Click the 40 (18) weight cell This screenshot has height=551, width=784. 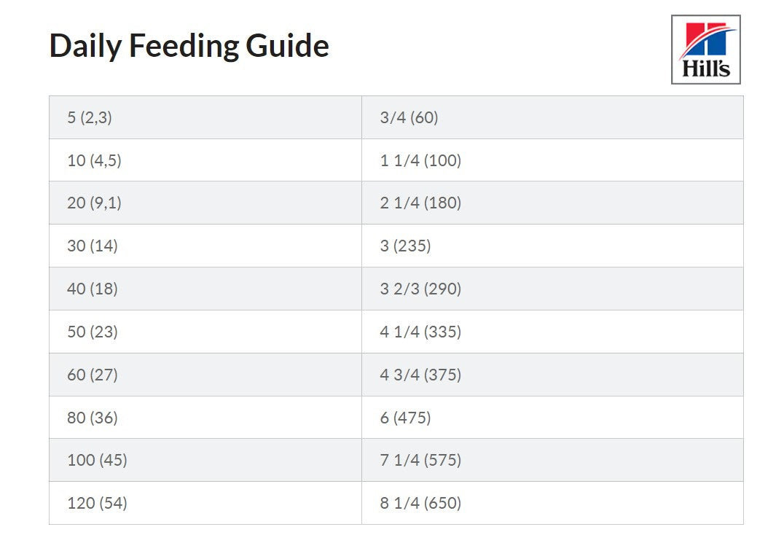tap(92, 289)
